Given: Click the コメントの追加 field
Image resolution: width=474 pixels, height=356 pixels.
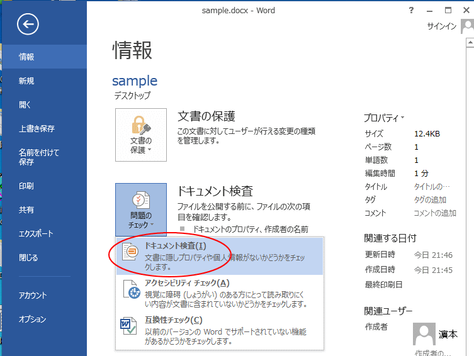Looking at the screenshot, I should coord(435,213).
